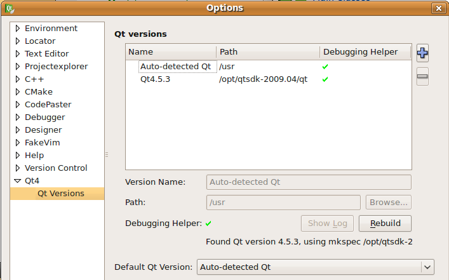Select Qt Versions page in tree

pos(61,194)
